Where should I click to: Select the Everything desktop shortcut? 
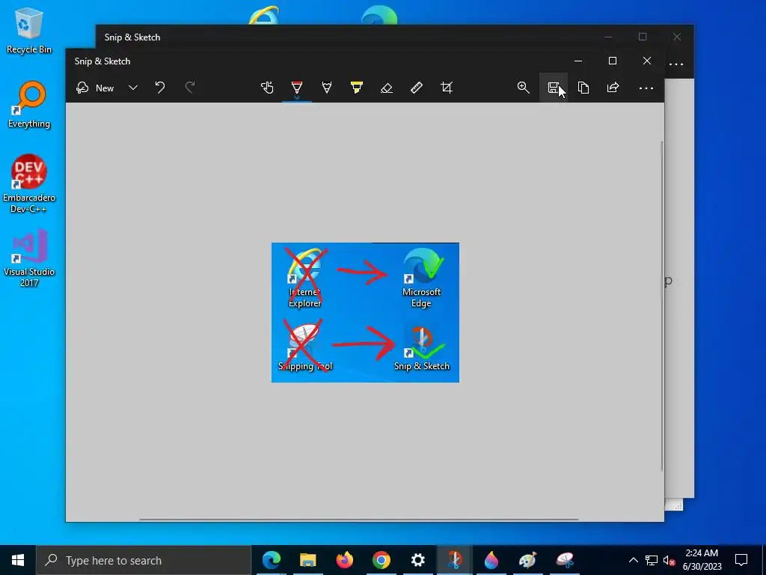pyautogui.click(x=29, y=105)
